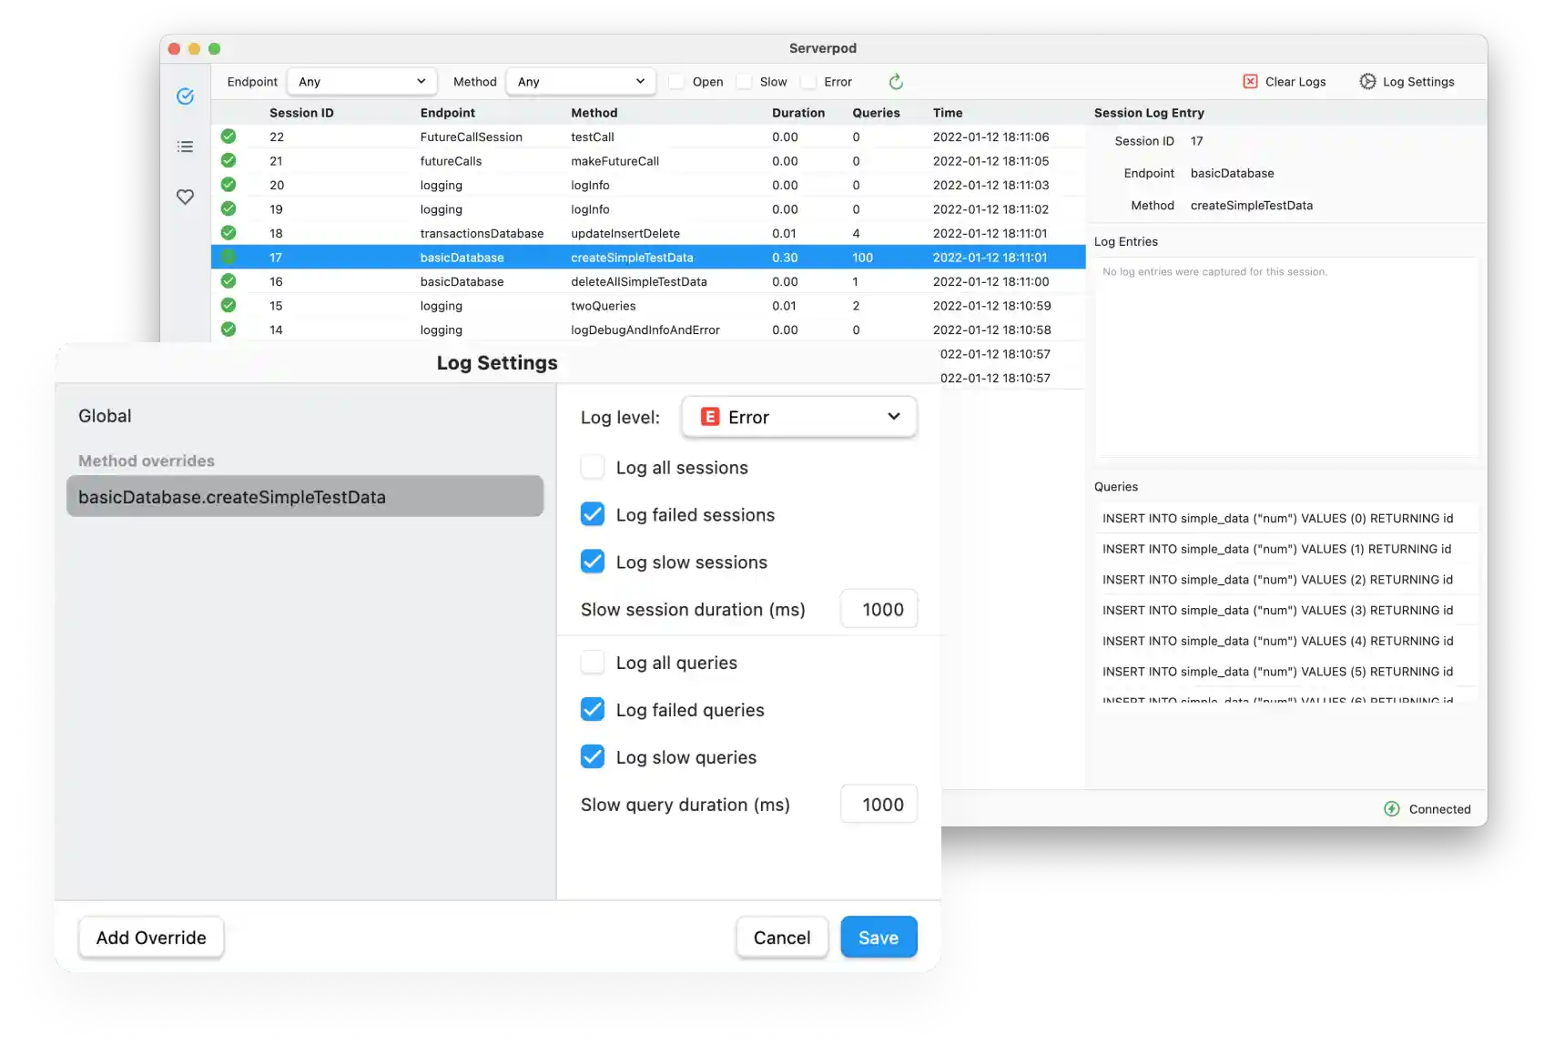Toggle the Open filter checkbox
The width and height of the screenshot is (1544, 1054).
(x=676, y=82)
